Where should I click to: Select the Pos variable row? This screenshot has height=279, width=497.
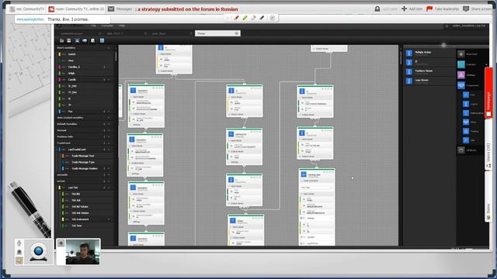[x=85, y=112]
